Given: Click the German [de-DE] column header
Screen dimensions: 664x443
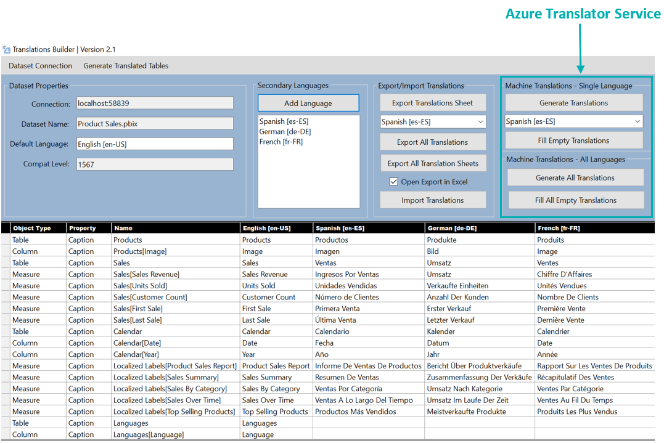Looking at the screenshot, I should [480, 228].
